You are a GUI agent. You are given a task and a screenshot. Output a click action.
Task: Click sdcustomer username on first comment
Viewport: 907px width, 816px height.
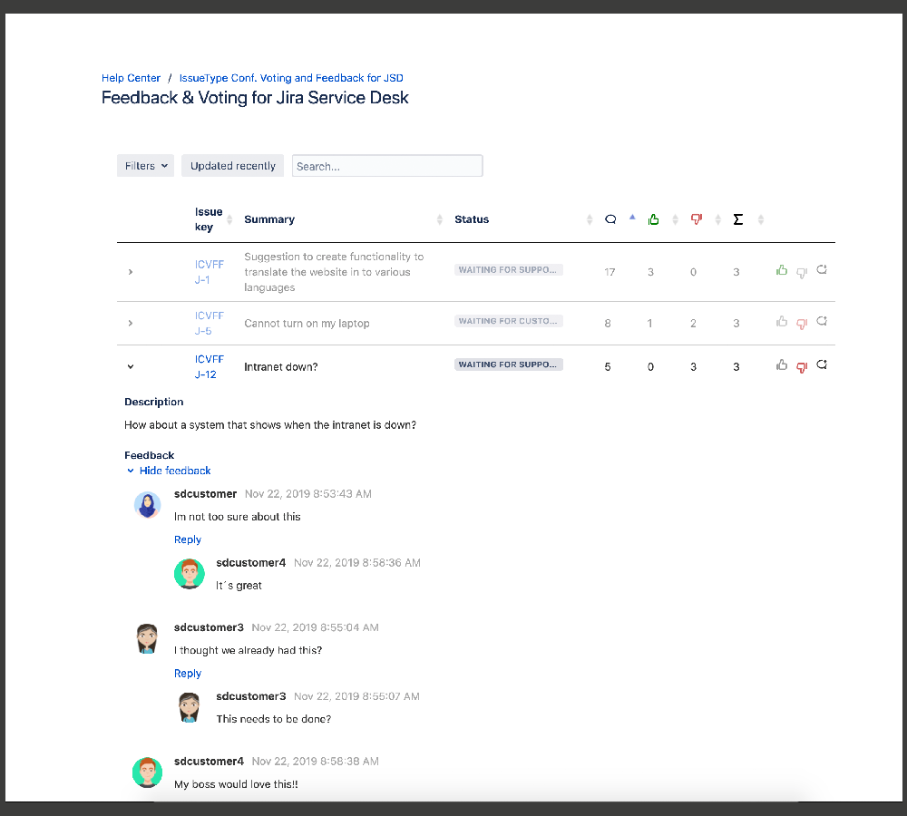[205, 494]
